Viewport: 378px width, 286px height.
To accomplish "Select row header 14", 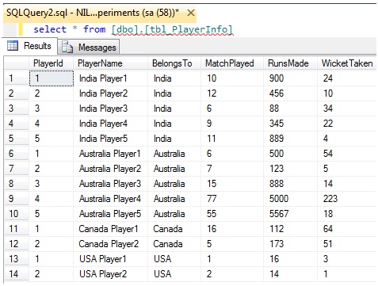I will [x=17, y=274].
